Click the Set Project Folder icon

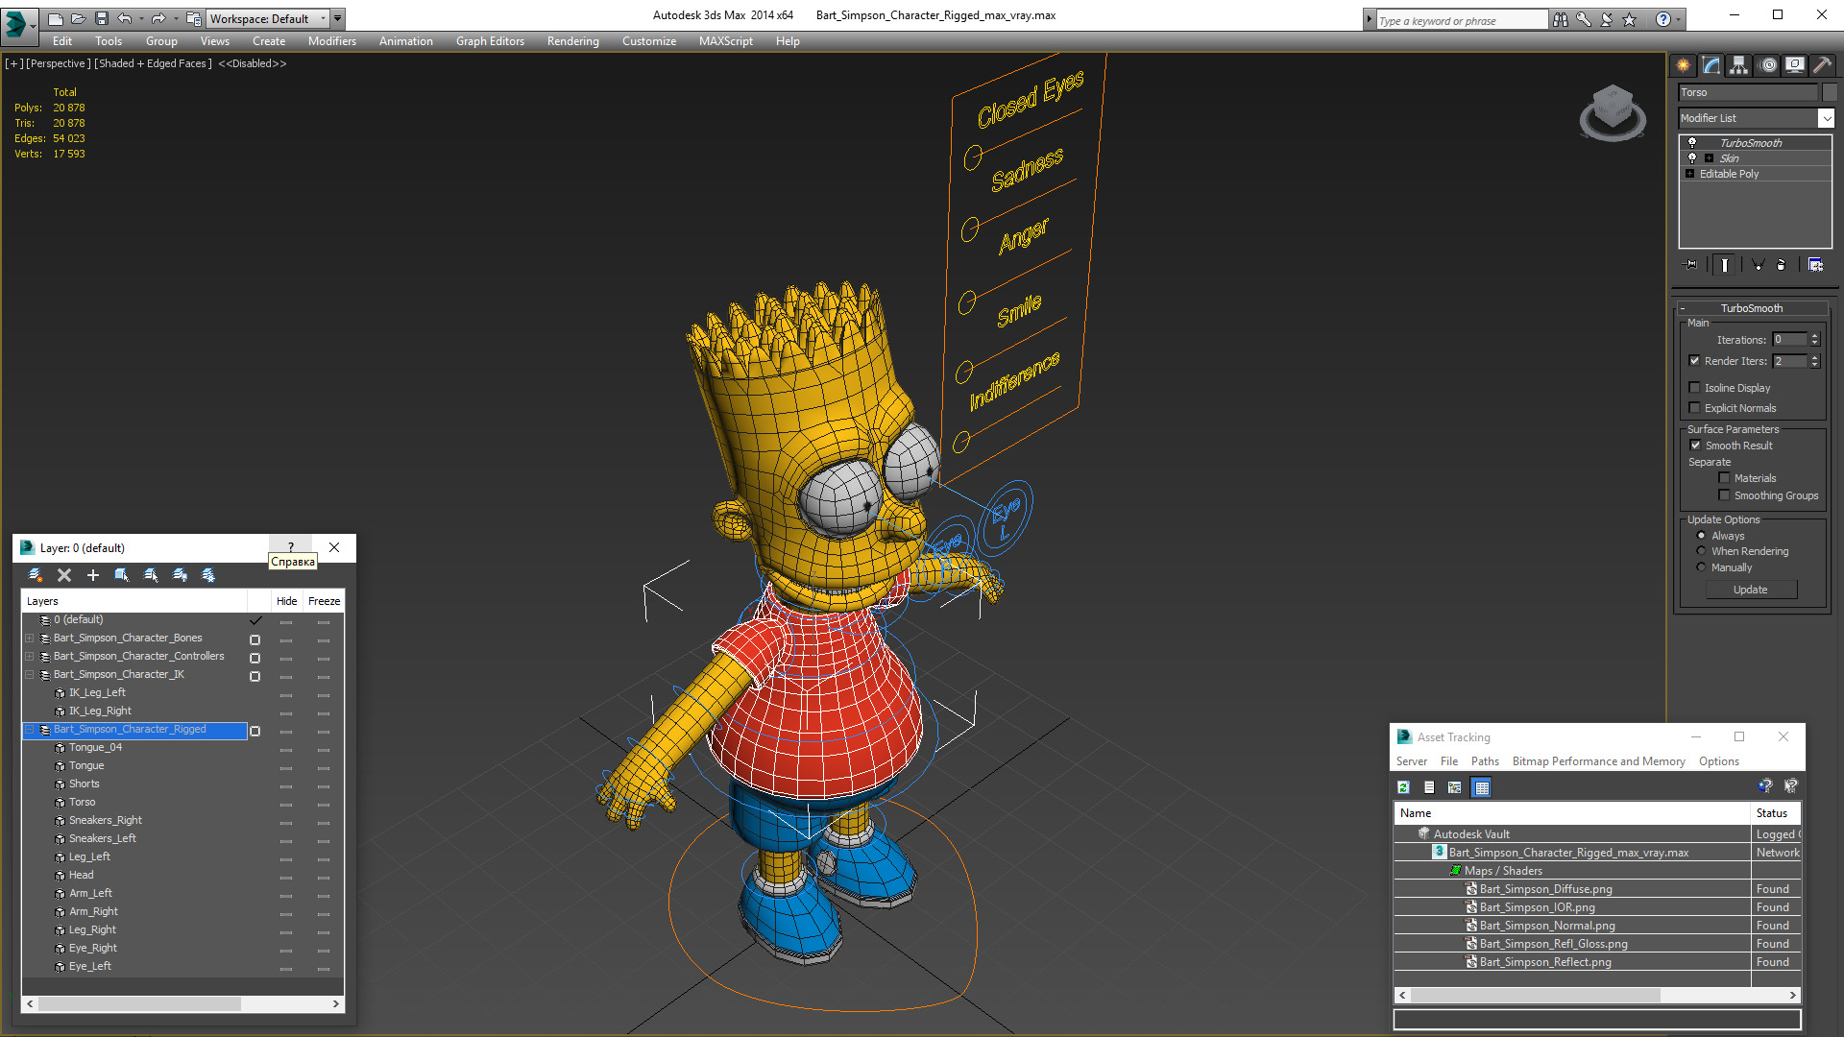coord(193,18)
